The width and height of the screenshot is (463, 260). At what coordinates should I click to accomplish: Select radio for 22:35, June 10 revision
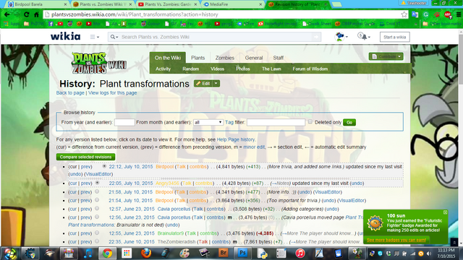pyautogui.click(x=97, y=241)
